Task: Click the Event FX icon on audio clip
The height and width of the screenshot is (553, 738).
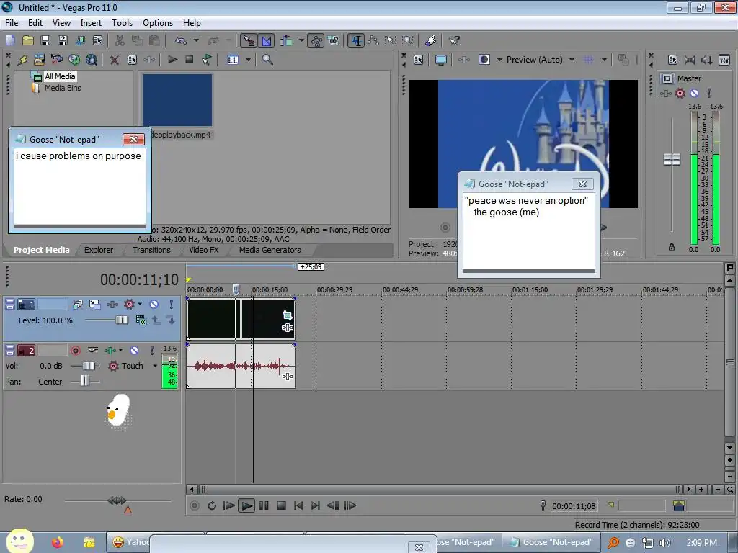Action: pyautogui.click(x=287, y=376)
